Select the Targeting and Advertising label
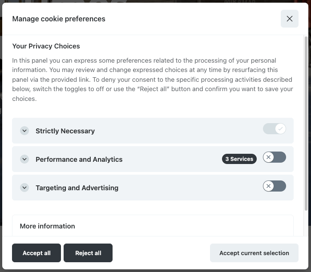Viewport: 311px width, 272px height. [77, 188]
